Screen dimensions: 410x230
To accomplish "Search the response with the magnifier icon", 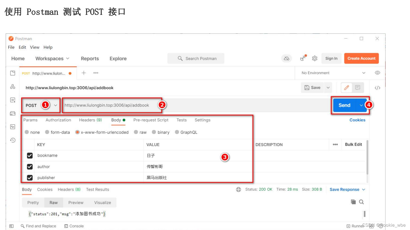I will (x=361, y=202).
